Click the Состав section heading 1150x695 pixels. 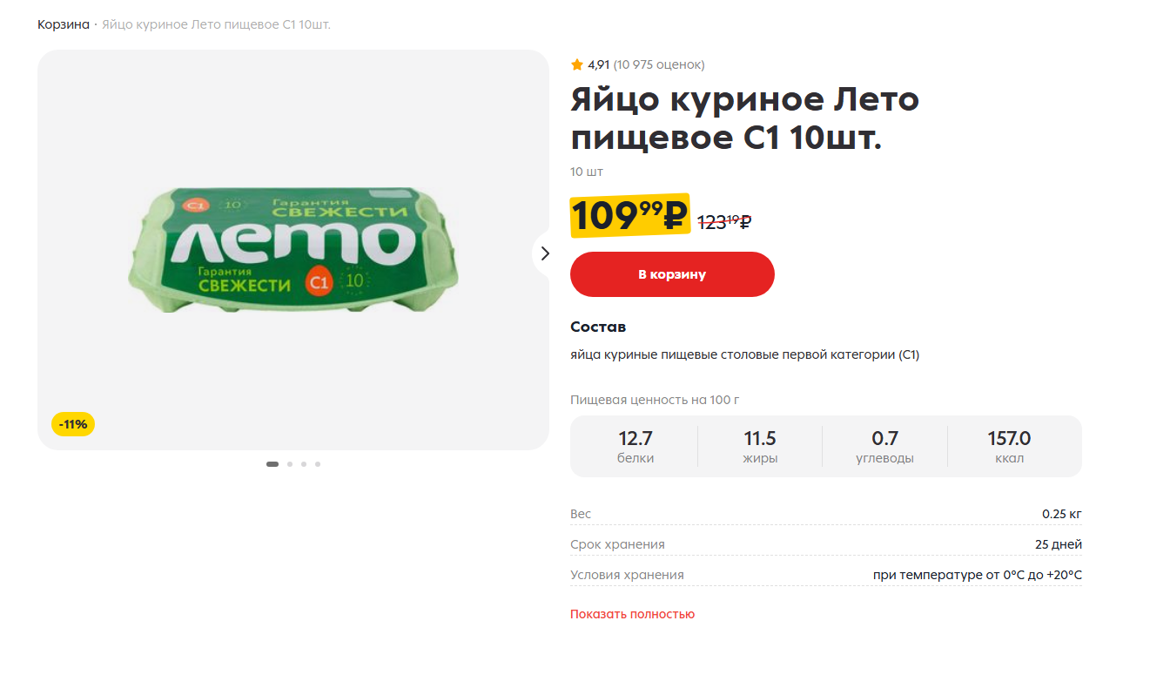(x=598, y=327)
